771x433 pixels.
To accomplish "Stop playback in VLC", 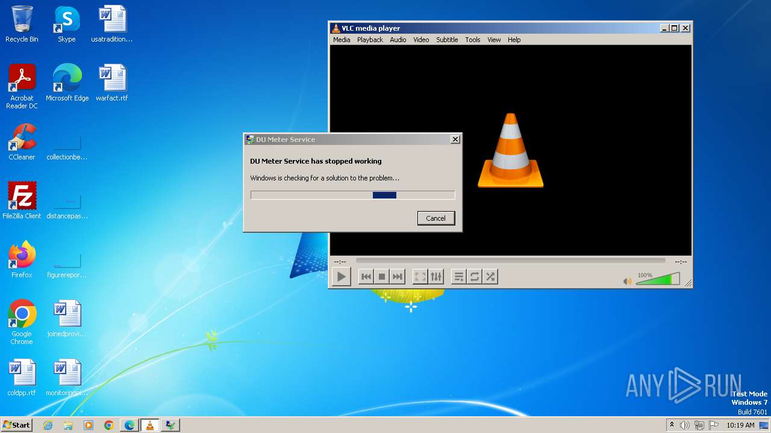I will coord(381,277).
